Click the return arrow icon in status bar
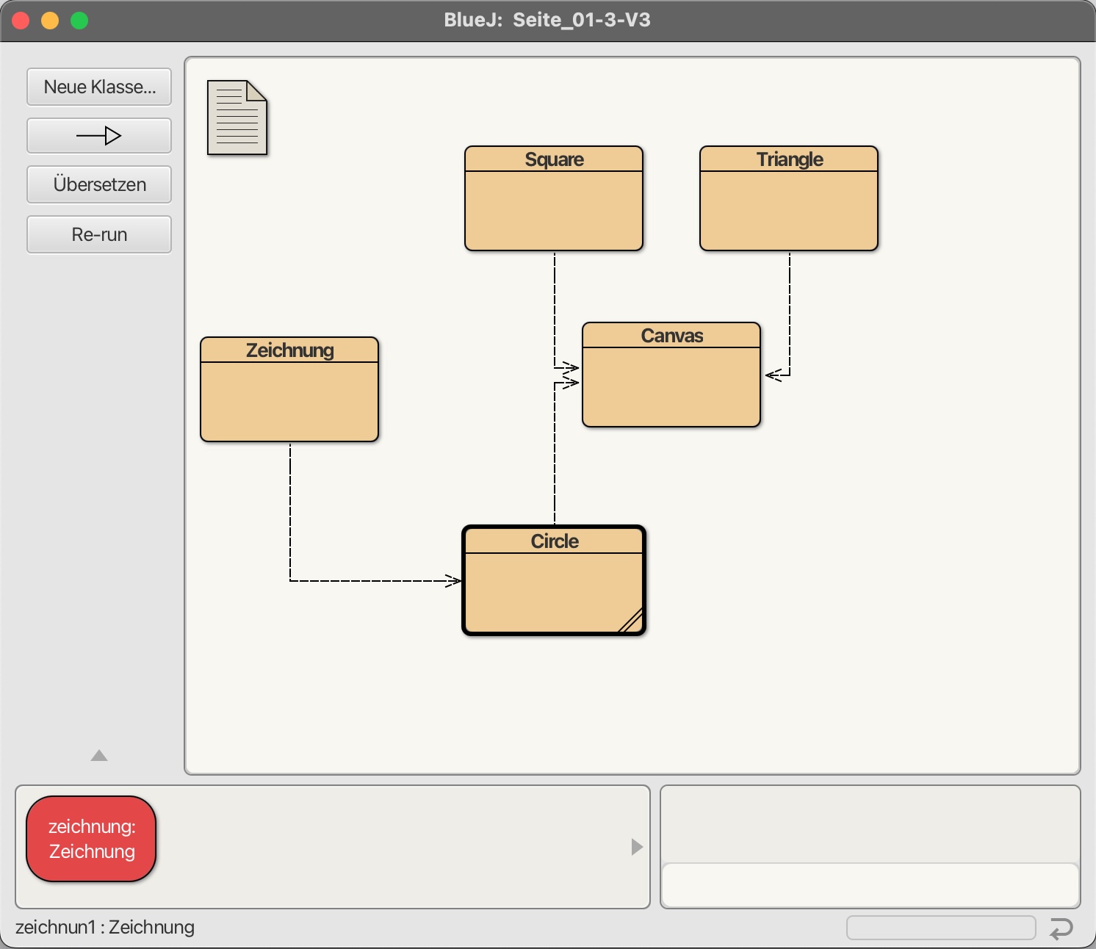The width and height of the screenshot is (1096, 949). click(1061, 928)
